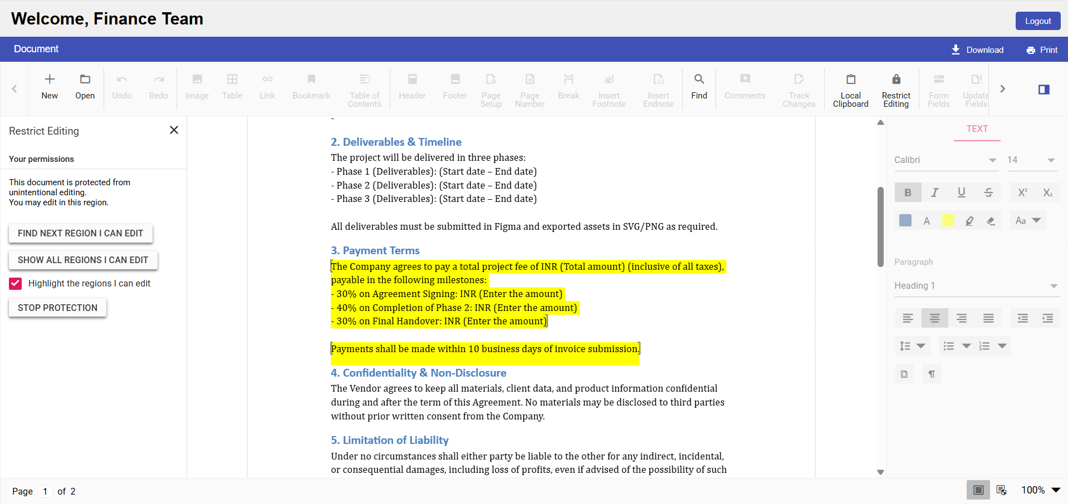The image size is (1068, 504).
Task: Apply a numbered list using the numbering icon
Action: (984, 346)
